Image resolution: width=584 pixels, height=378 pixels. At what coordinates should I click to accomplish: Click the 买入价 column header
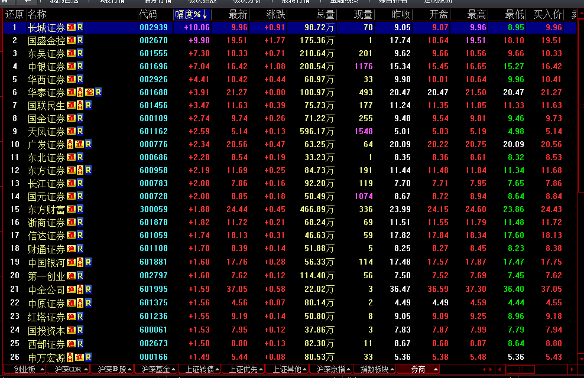pyautogui.click(x=547, y=15)
